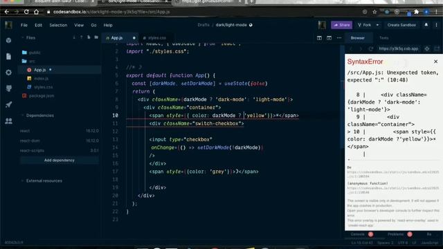Open the Go menu
Viewport: 443px width, 249px height.
(x=93, y=25)
